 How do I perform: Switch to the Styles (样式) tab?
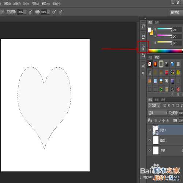157,57
